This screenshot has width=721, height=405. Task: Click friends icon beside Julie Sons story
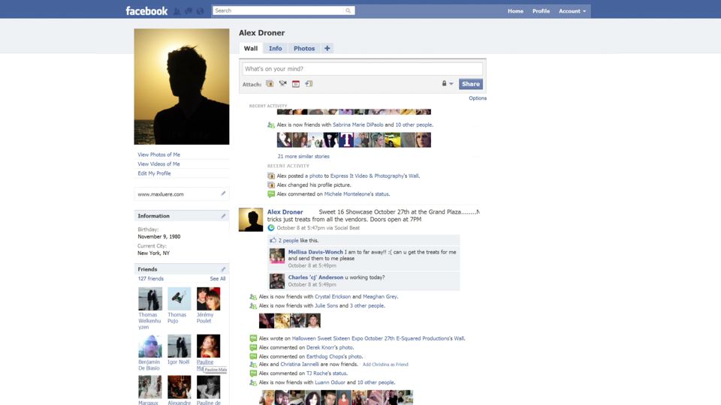coord(253,306)
